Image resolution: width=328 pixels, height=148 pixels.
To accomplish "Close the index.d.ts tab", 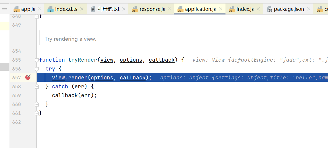I will [x=82, y=9].
